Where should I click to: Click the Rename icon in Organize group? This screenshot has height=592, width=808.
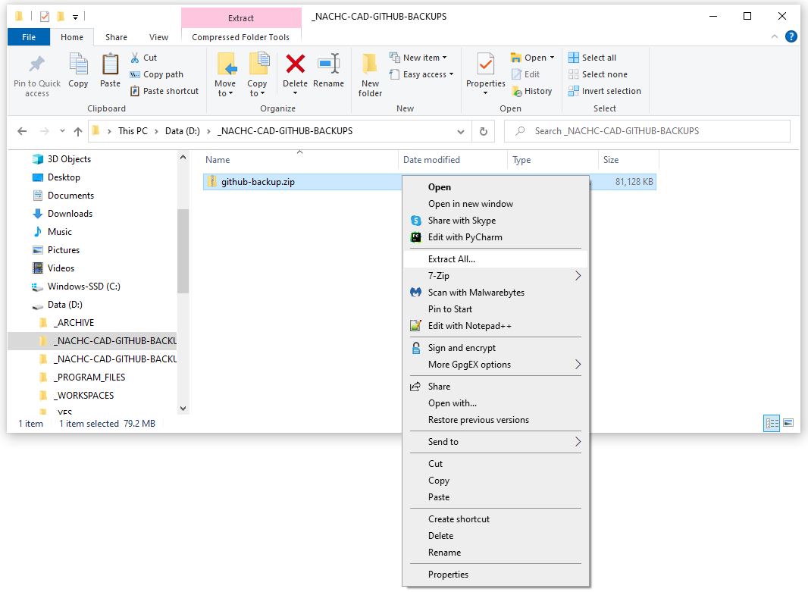(329, 64)
